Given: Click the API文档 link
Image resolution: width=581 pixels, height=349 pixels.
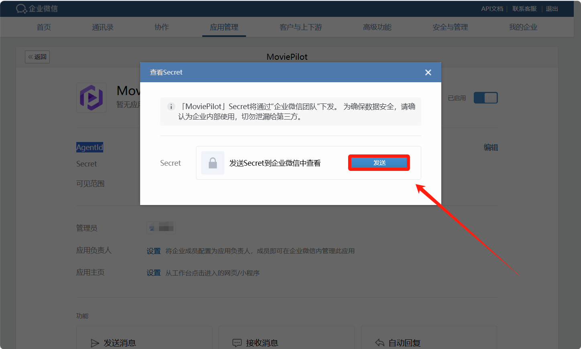Looking at the screenshot, I should [x=492, y=9].
